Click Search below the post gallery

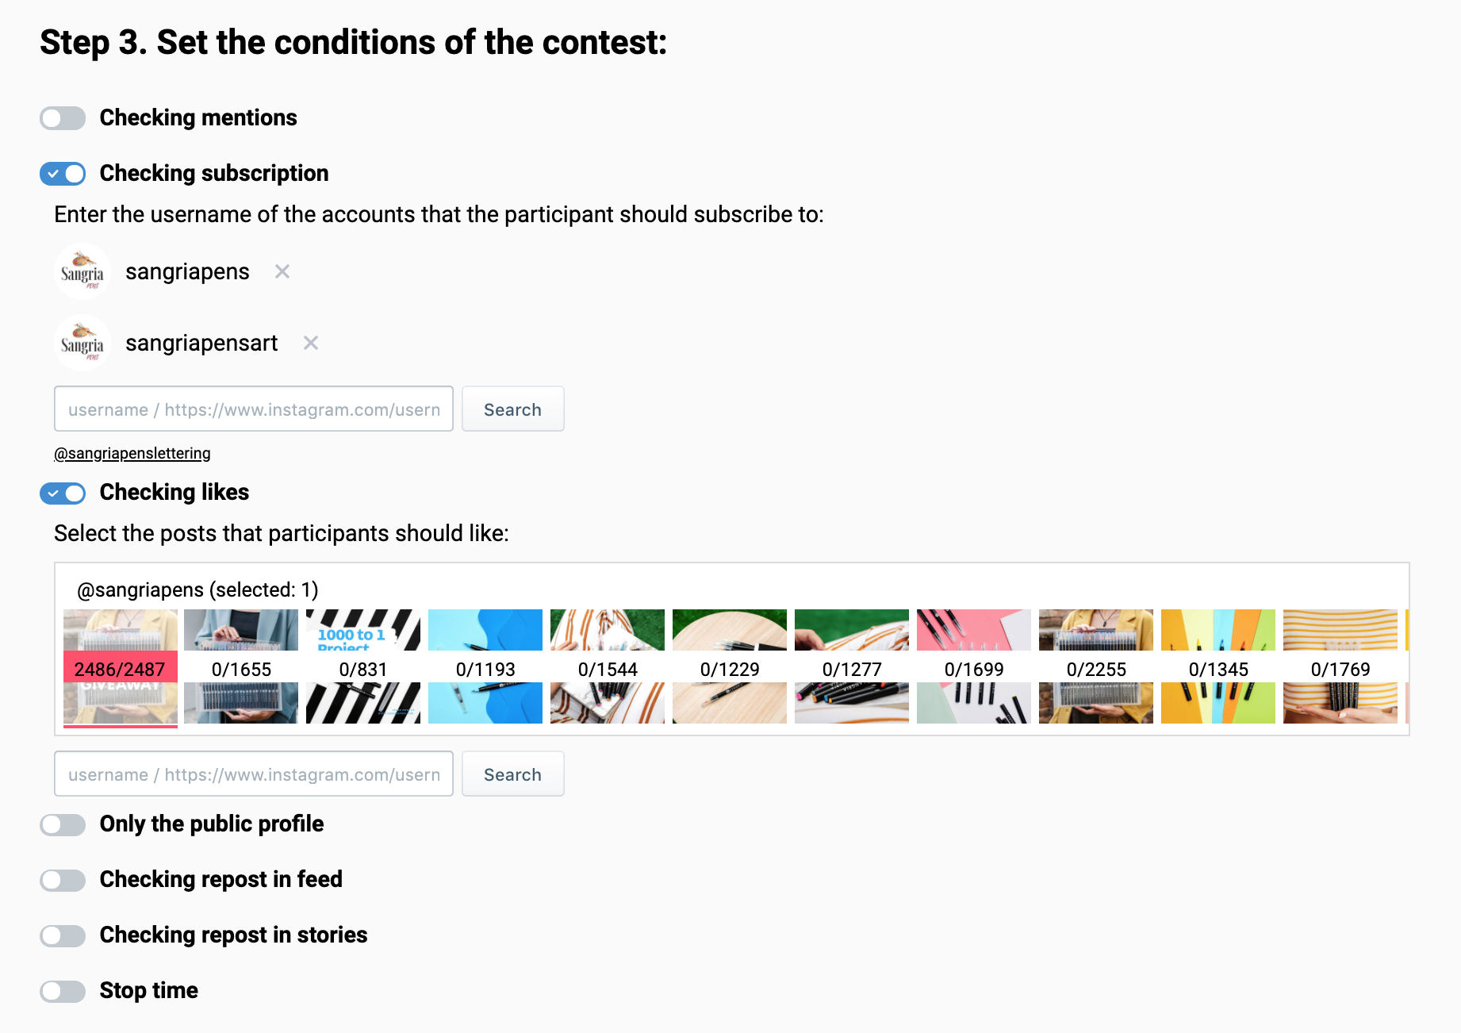click(512, 774)
